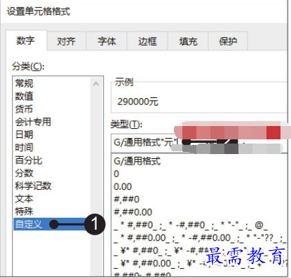Select the #,##0 format type
This screenshot has width=291, height=278.
(126, 200)
